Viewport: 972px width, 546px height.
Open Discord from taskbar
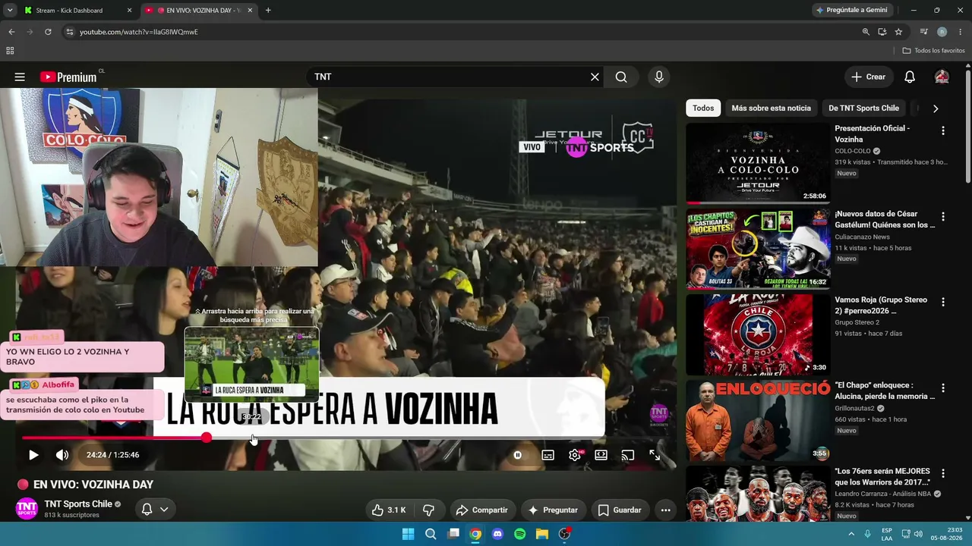497,534
